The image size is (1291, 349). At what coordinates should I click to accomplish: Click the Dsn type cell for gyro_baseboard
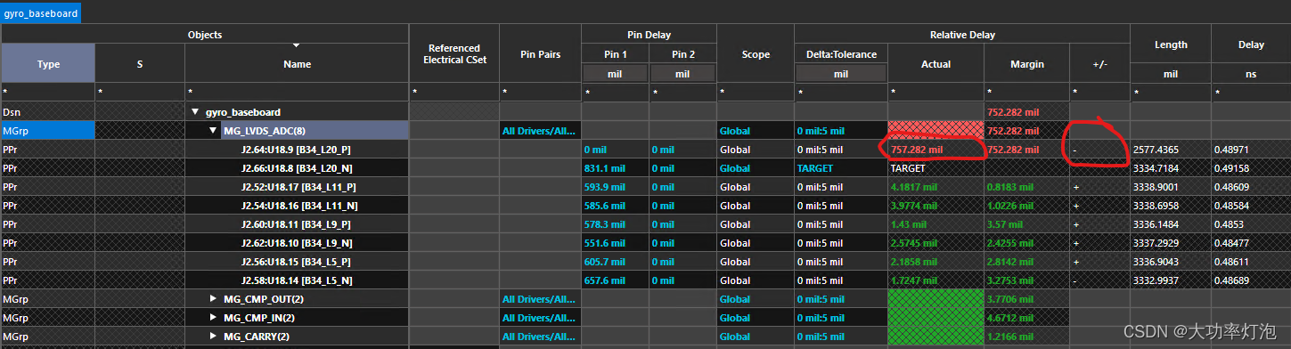tap(48, 112)
